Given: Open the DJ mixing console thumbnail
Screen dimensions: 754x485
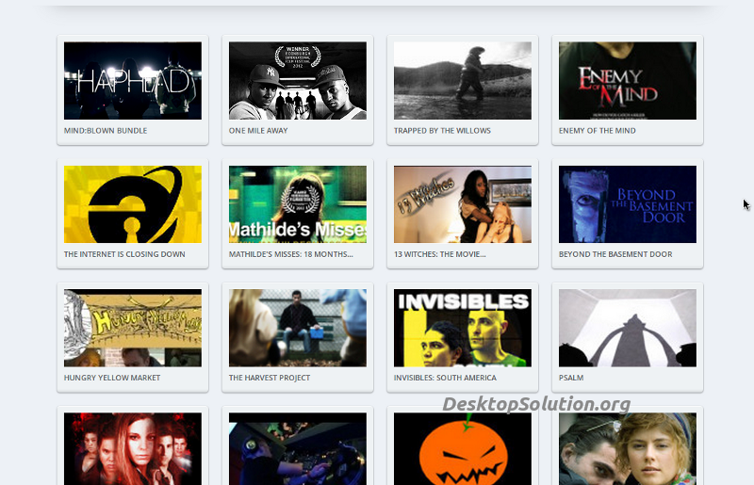Looking at the screenshot, I should tap(298, 449).
